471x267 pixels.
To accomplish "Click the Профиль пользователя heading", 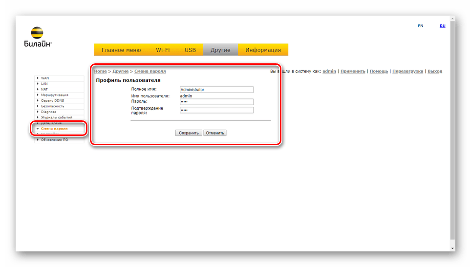I will [128, 80].
